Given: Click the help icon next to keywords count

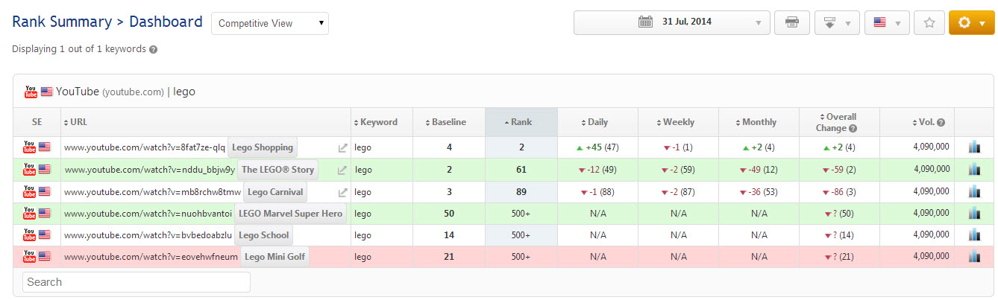Looking at the screenshot, I should (x=153, y=50).
